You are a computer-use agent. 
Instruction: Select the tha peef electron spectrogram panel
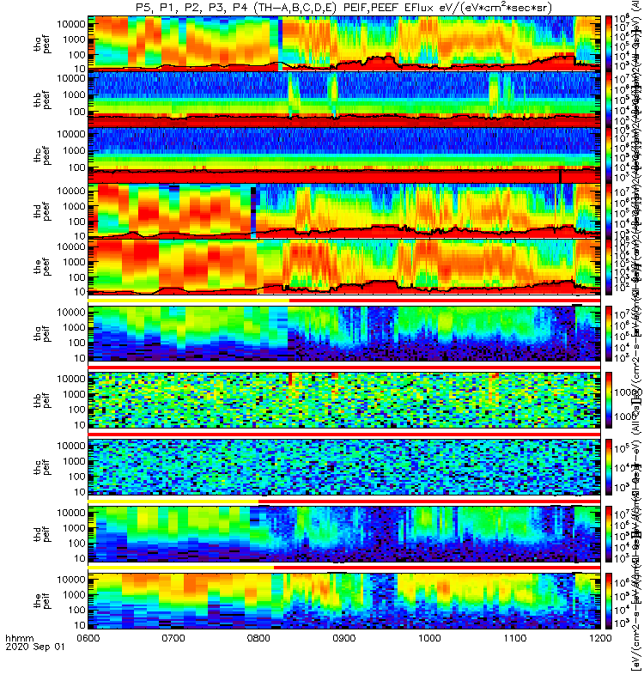click(344, 44)
